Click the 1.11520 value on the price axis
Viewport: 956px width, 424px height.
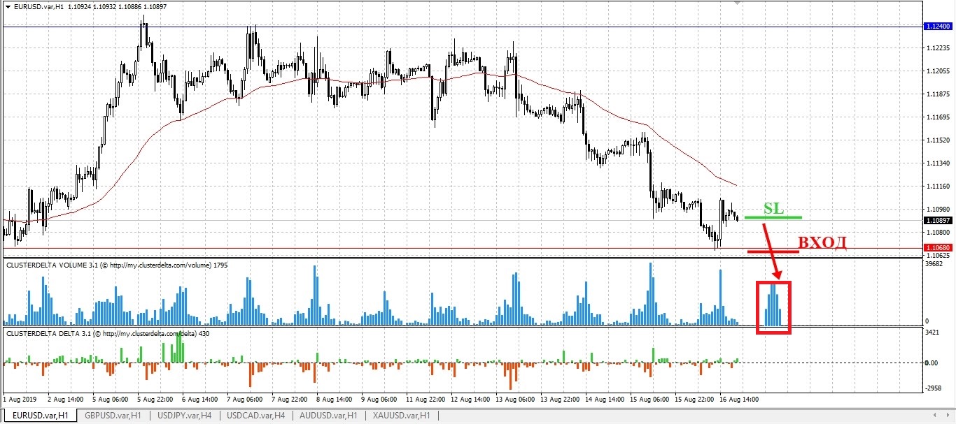click(x=937, y=140)
